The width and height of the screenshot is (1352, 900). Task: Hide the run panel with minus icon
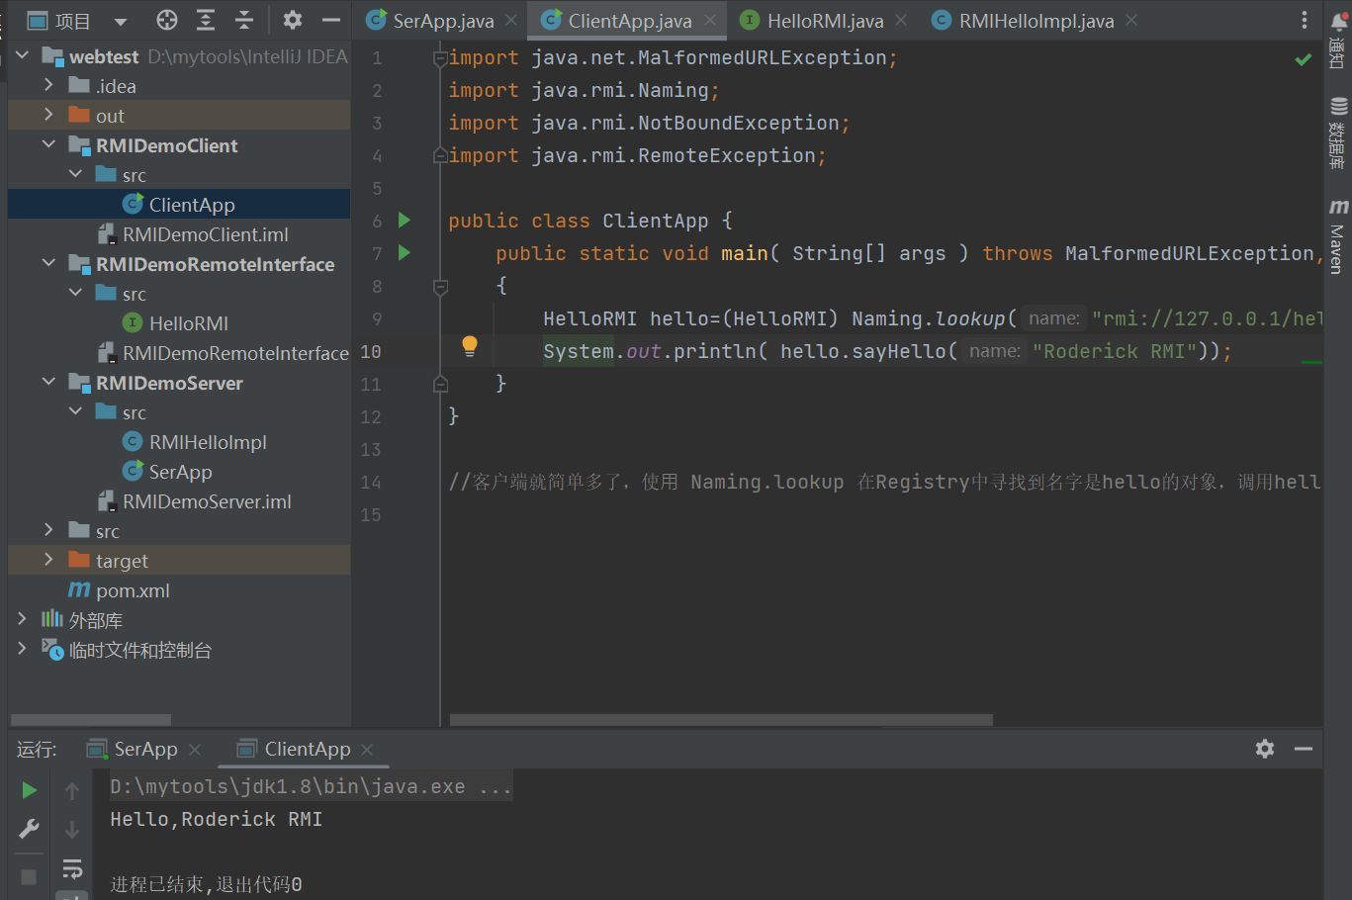[1304, 749]
